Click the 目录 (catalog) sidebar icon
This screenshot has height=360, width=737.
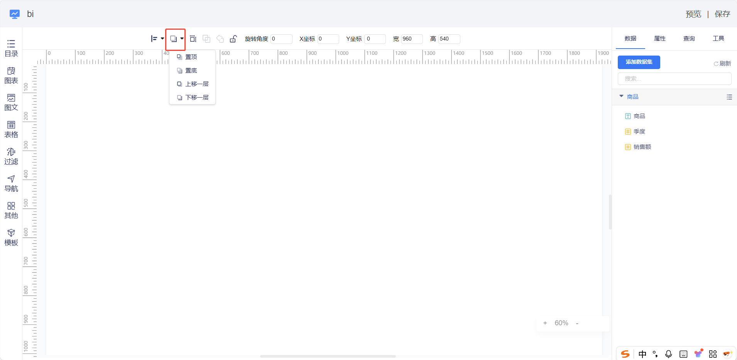11,48
